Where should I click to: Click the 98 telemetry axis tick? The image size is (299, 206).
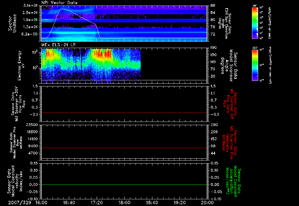213,146
